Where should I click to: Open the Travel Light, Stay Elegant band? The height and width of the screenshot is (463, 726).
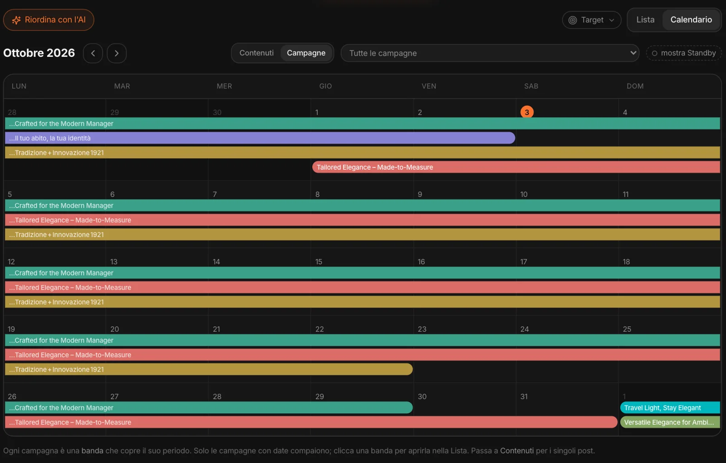(670, 408)
